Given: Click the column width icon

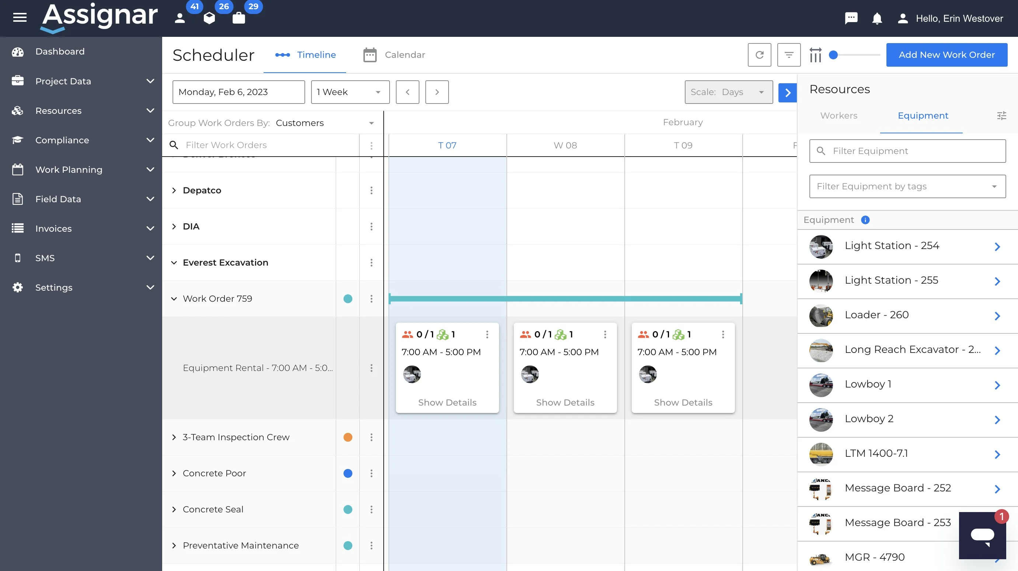Looking at the screenshot, I should pos(815,55).
